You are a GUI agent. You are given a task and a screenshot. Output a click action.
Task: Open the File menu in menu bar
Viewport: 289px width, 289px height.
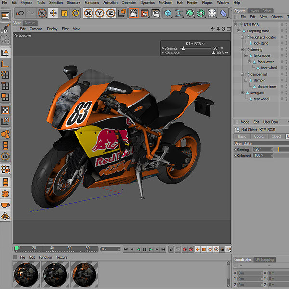coord(4,3)
